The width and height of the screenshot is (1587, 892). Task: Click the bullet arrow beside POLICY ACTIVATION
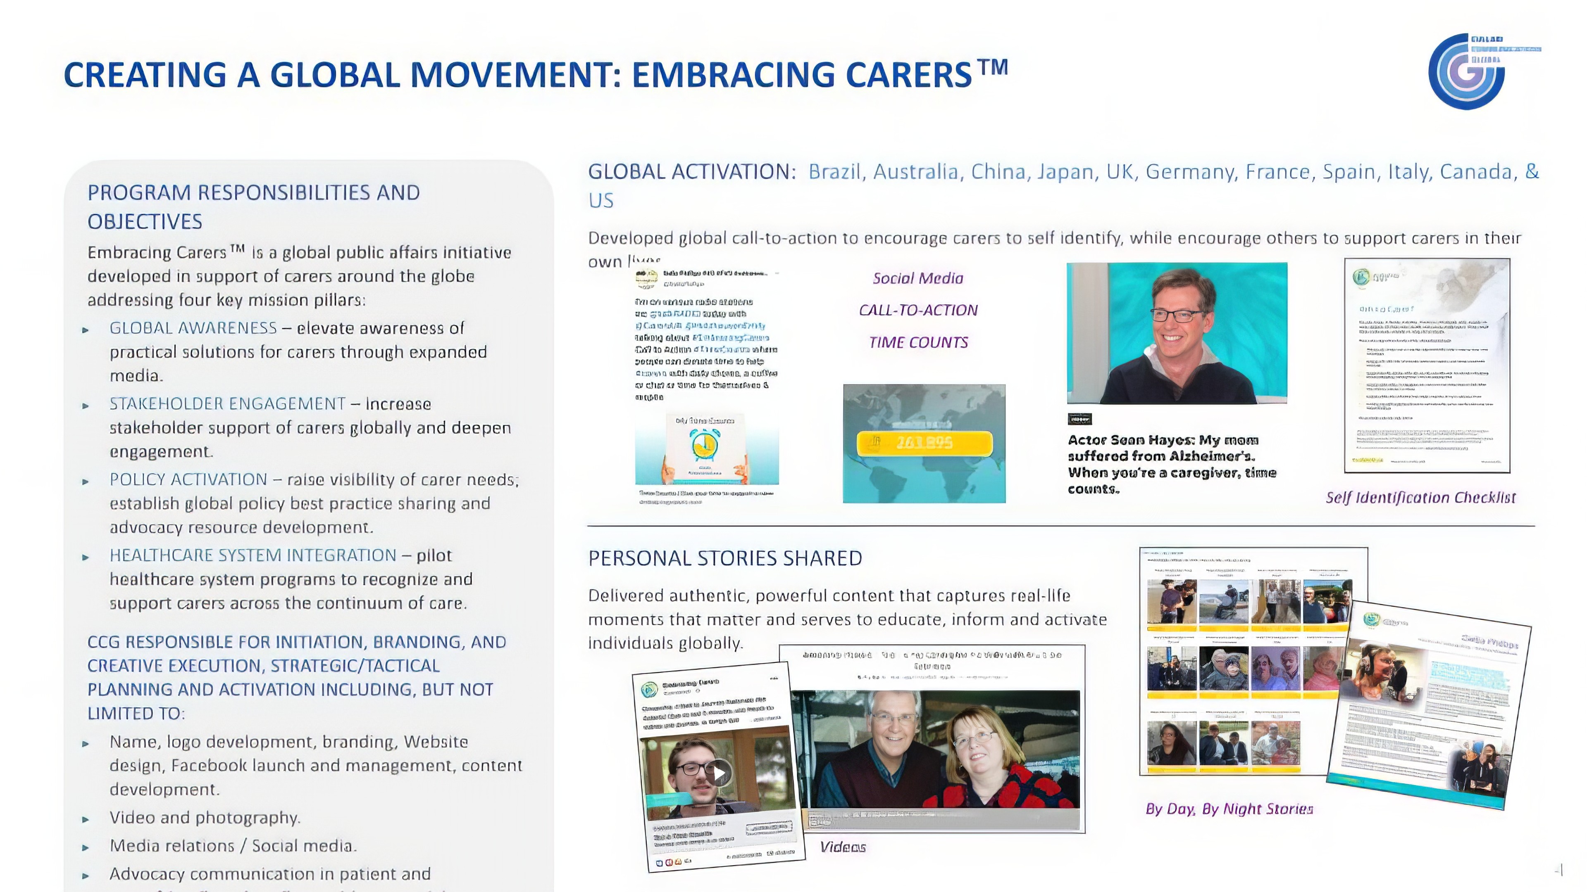pos(86,482)
